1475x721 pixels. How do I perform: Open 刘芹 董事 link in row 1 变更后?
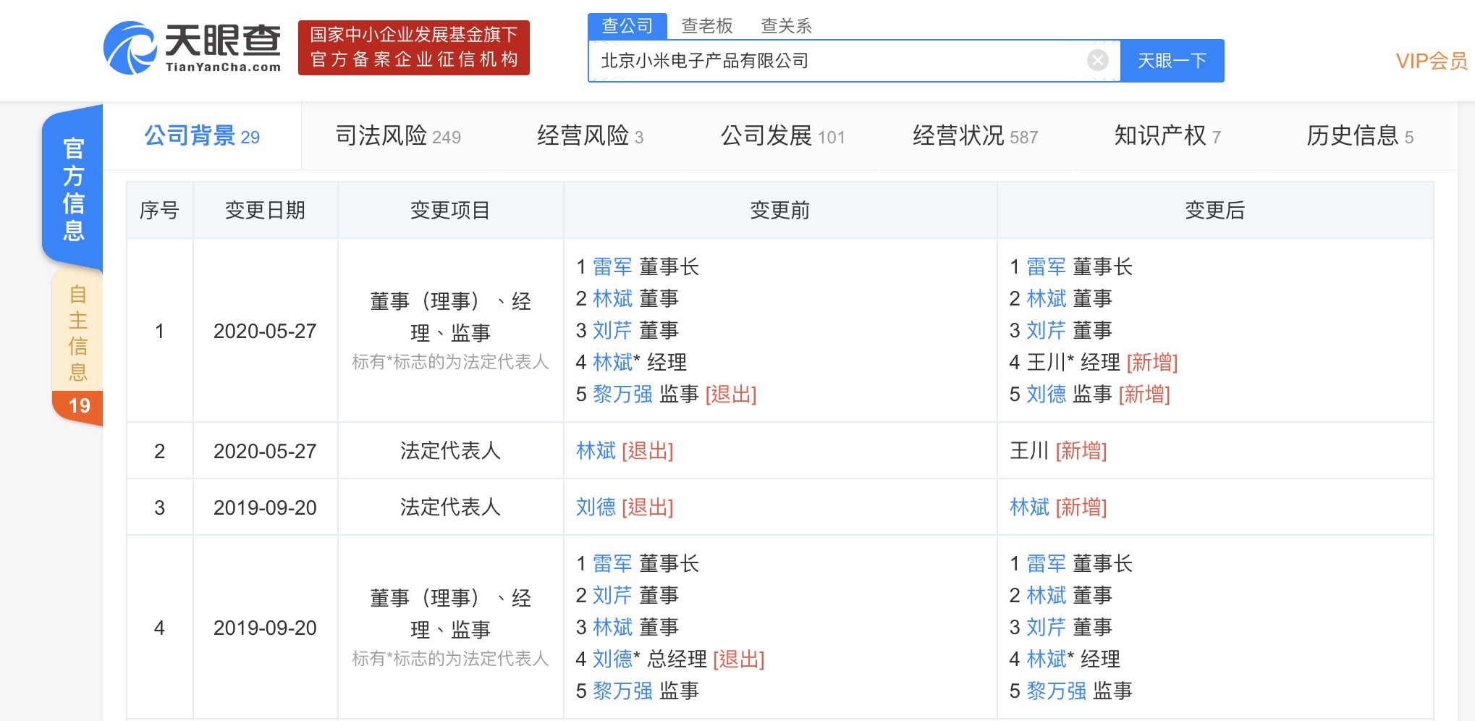pos(1046,331)
